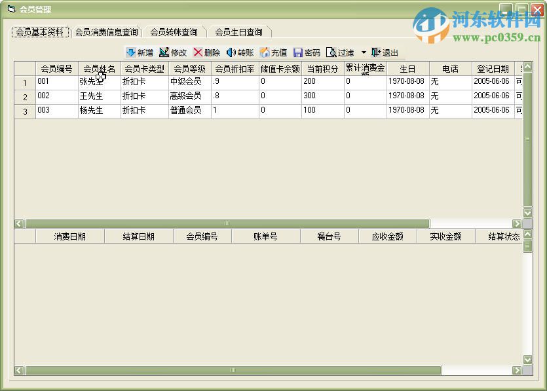The image size is (547, 391).
Task: Click the 会员编号 column header
Action: coord(56,68)
